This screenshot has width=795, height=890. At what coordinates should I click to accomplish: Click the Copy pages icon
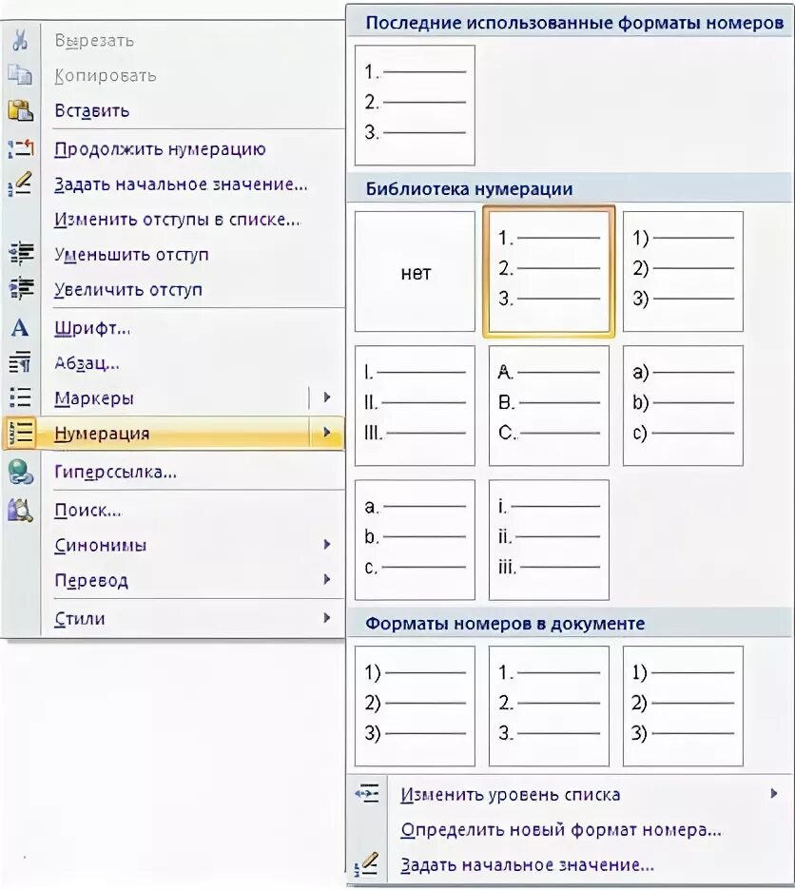[x=20, y=75]
